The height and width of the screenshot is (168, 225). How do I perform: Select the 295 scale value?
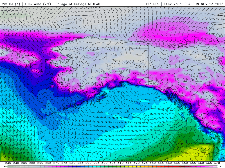96,163
